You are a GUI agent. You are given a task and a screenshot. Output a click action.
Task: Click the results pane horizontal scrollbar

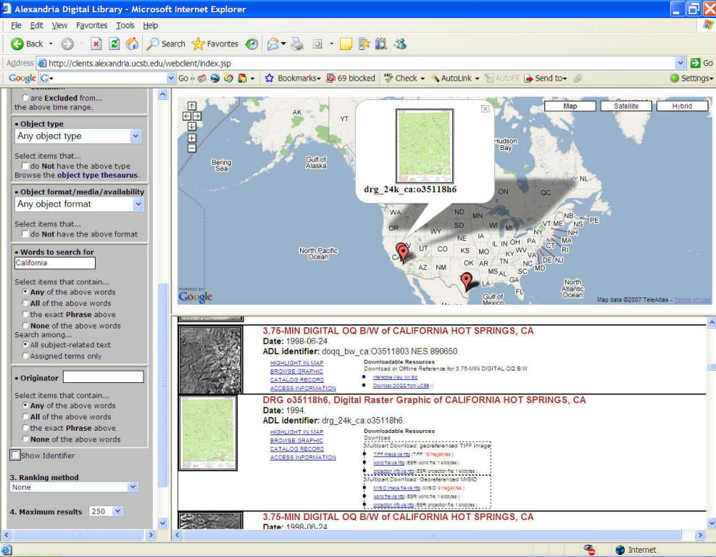click(433, 535)
